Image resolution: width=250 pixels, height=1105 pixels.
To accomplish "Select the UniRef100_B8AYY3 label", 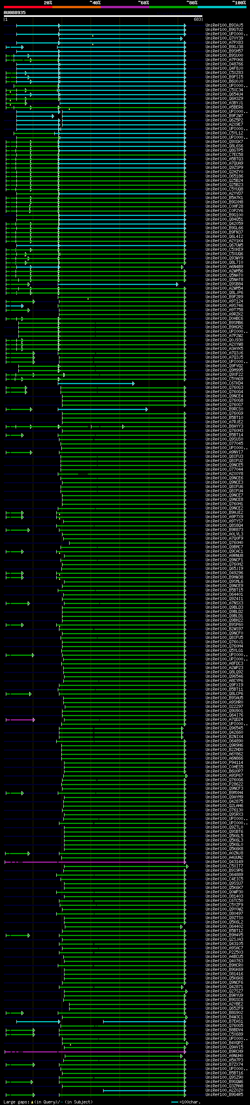I will point(224,426).
